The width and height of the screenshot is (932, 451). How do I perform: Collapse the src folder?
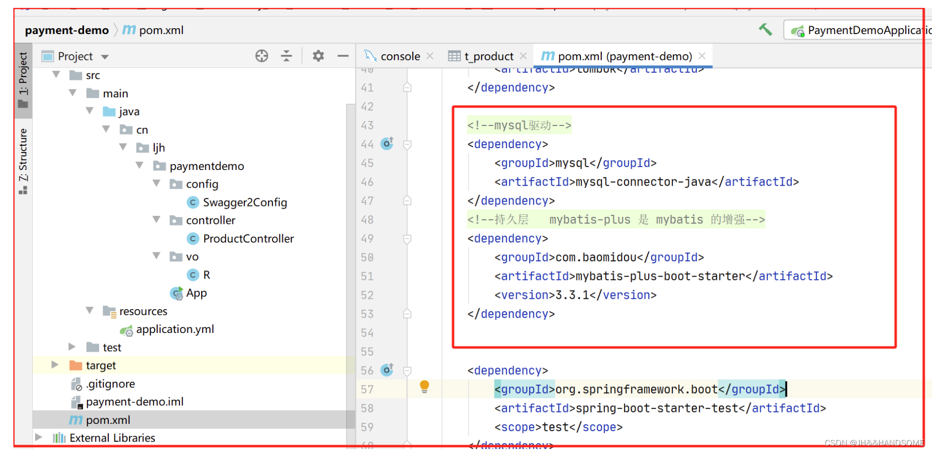point(56,75)
